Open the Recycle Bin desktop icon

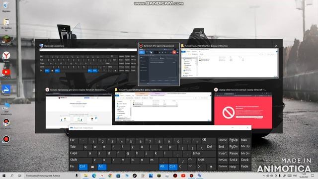pyautogui.click(x=6, y=6)
